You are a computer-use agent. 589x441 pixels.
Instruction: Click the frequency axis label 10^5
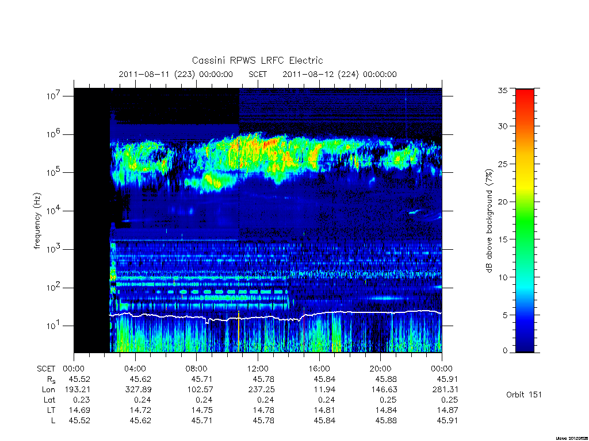(54, 172)
